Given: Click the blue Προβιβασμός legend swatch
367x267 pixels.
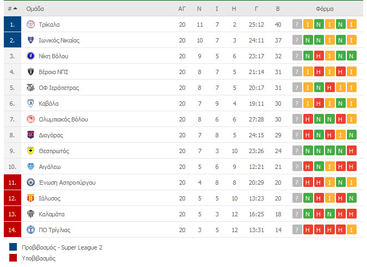Looking at the screenshot, I should tap(13, 247).
